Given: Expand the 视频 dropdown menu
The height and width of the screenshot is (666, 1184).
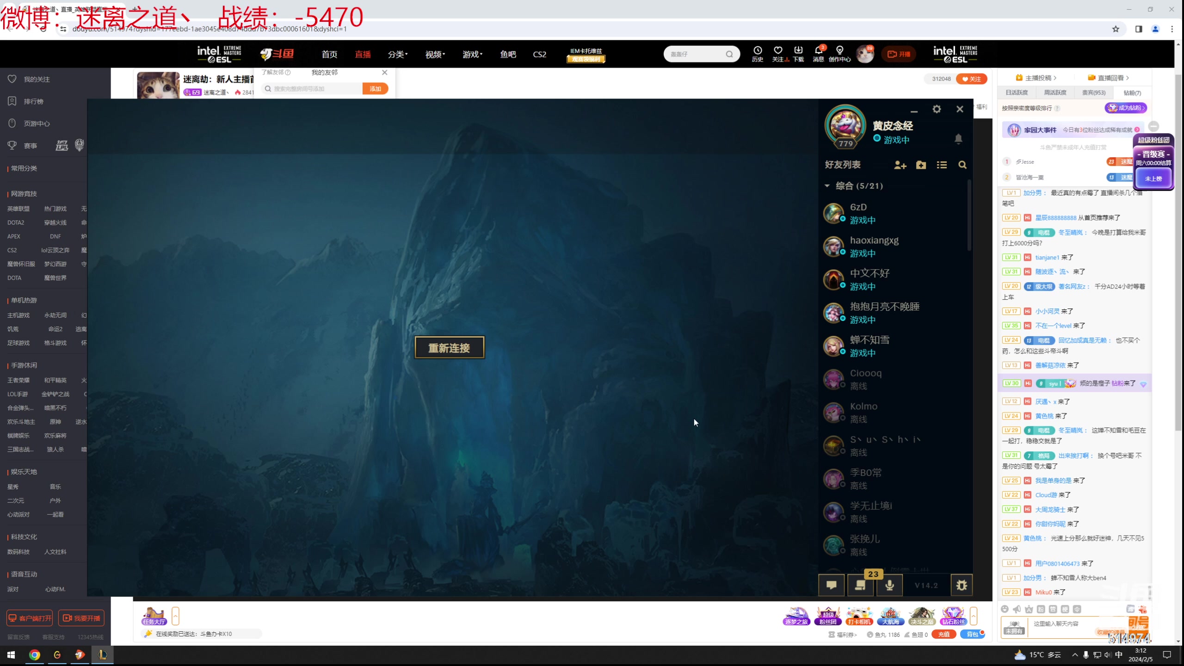Looking at the screenshot, I should [x=435, y=55].
